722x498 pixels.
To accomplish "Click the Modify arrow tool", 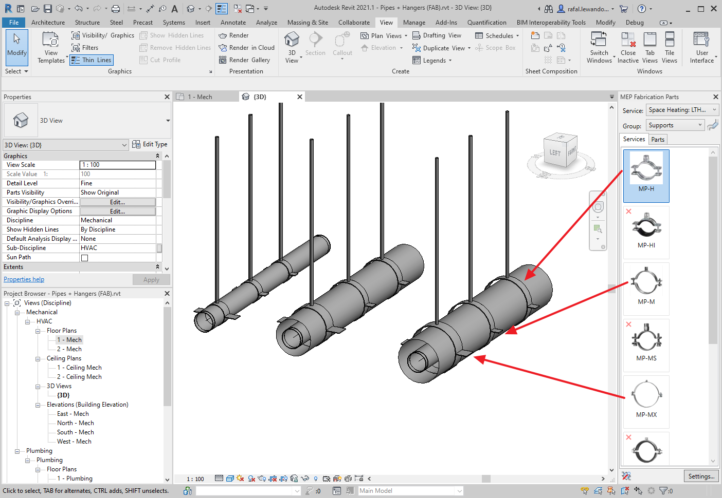I will coord(17,47).
